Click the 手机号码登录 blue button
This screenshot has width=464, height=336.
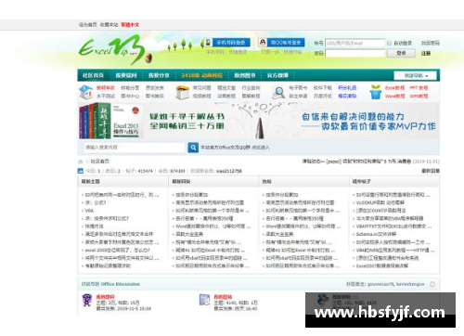(231, 43)
